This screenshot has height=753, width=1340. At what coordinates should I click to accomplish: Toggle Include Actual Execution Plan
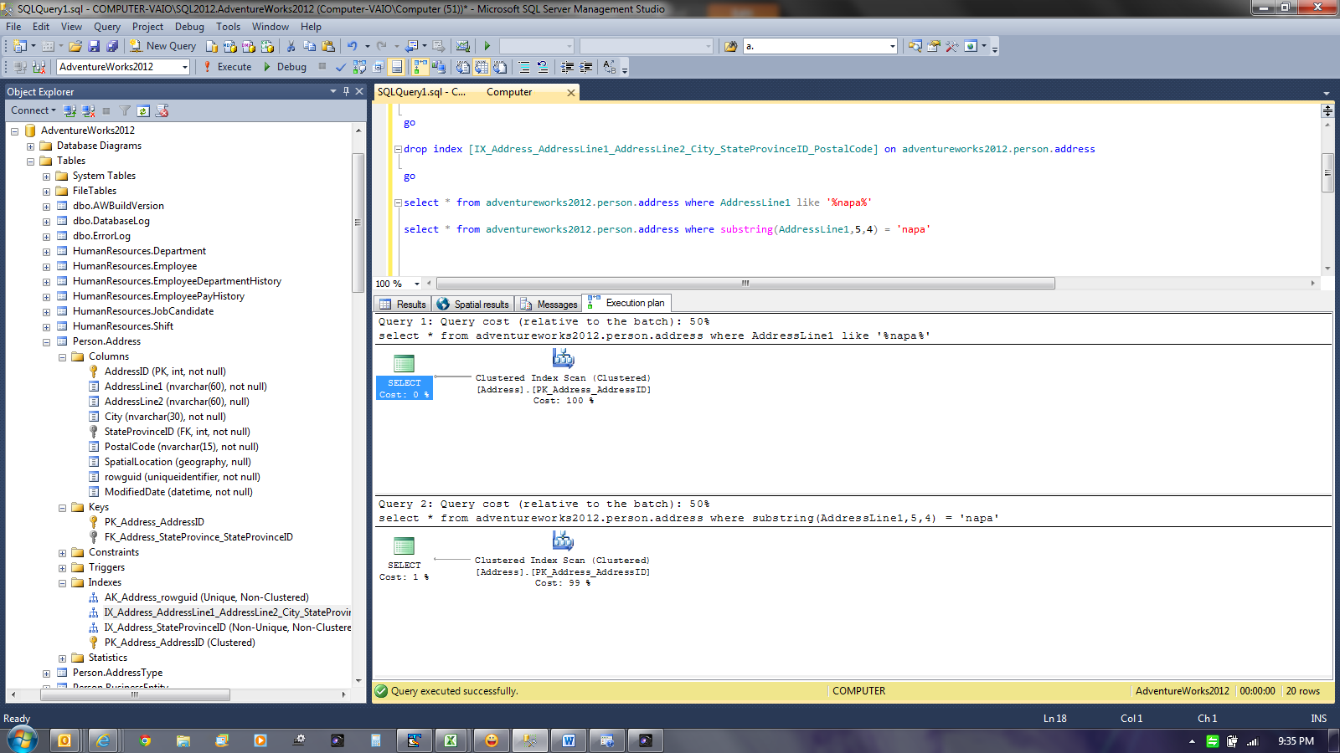pos(420,67)
